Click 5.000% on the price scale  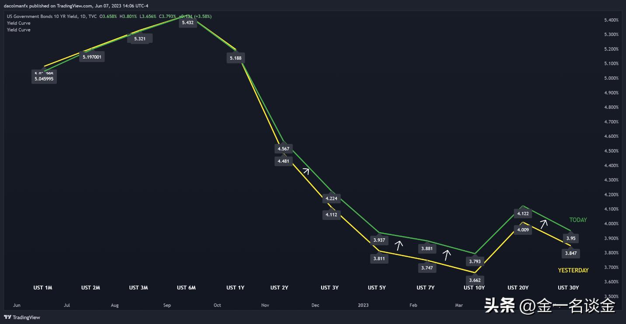[611, 78]
